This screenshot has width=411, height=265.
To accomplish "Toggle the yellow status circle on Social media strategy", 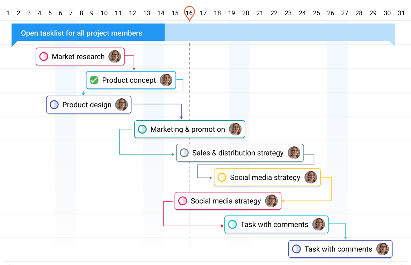I will click(x=221, y=177).
